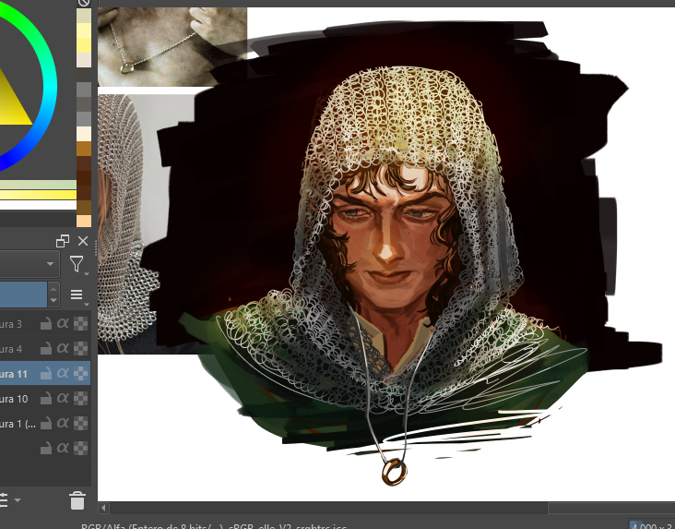675x529 pixels.
Task: Select the highlighted layer 'ura 11'
Action: pos(13,374)
